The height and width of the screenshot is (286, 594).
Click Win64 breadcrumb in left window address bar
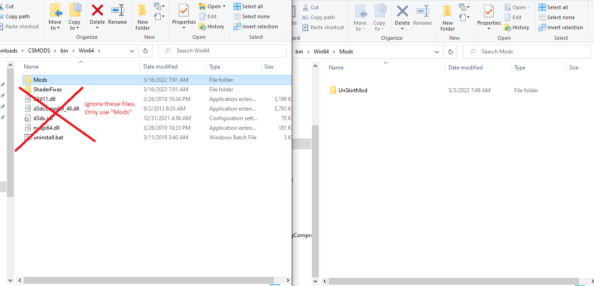click(x=85, y=51)
